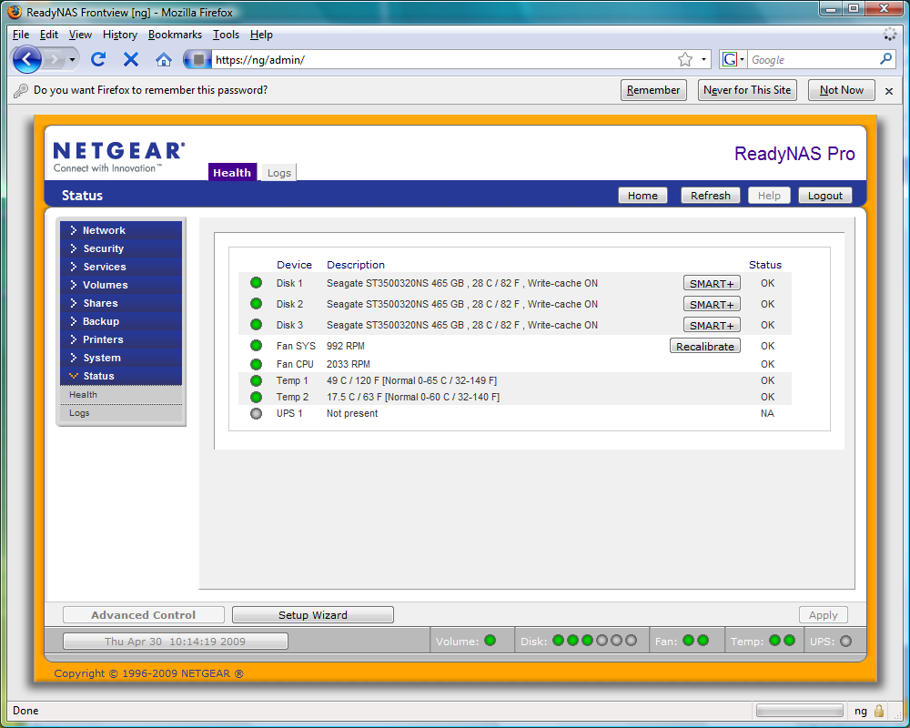Open SMART+ info for Disk 1
The image size is (910, 728).
tap(712, 283)
